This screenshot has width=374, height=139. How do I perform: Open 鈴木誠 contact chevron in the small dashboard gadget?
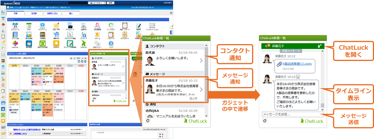point(123,67)
